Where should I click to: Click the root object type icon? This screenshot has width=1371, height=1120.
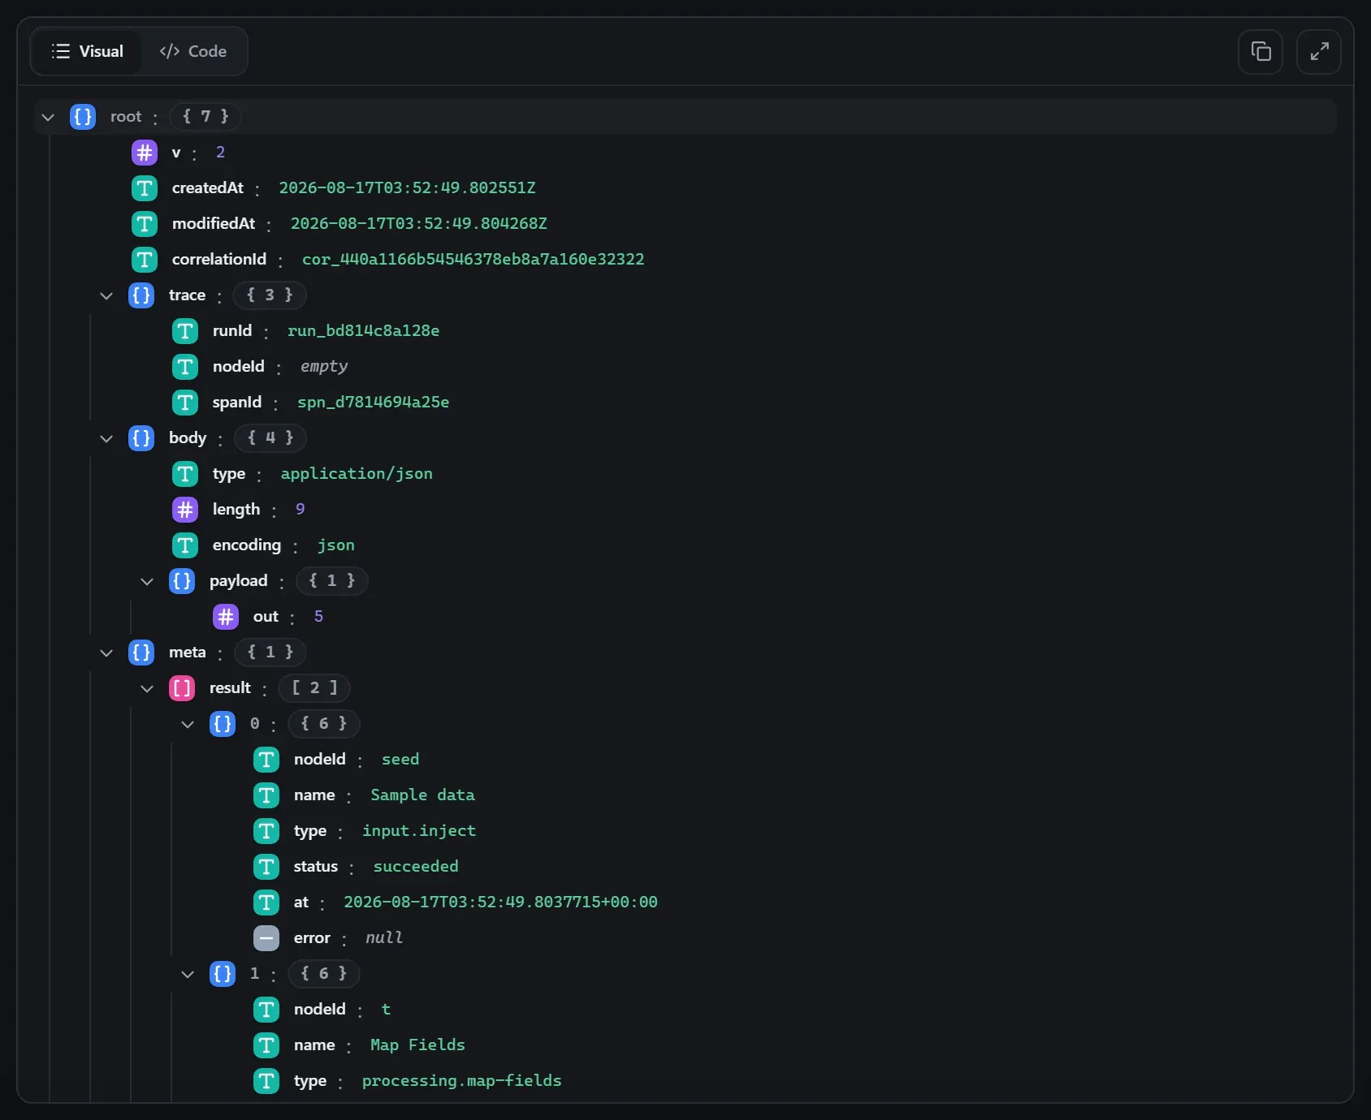[x=83, y=117]
